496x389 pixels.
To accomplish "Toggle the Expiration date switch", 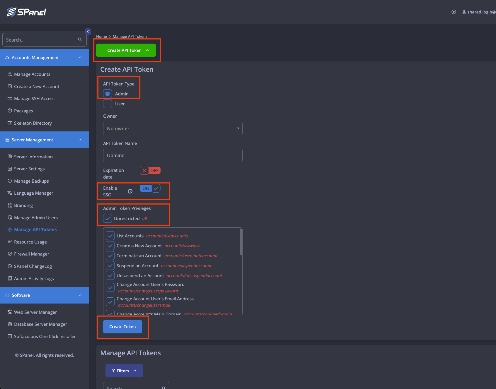I will coord(150,170).
